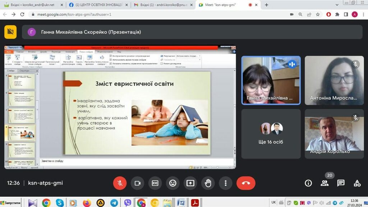This screenshot has width=368, height=207.
Task: Click the yellow unpin presentation icon
Action: pyautogui.click(x=10, y=32)
